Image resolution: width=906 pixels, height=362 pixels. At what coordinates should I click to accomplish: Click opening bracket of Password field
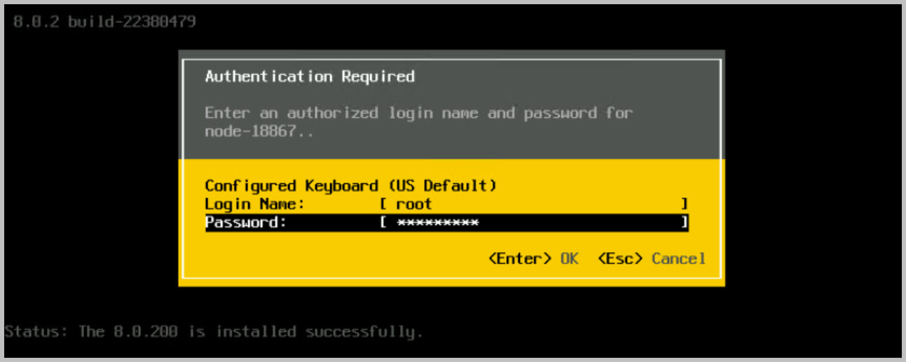tap(383, 223)
